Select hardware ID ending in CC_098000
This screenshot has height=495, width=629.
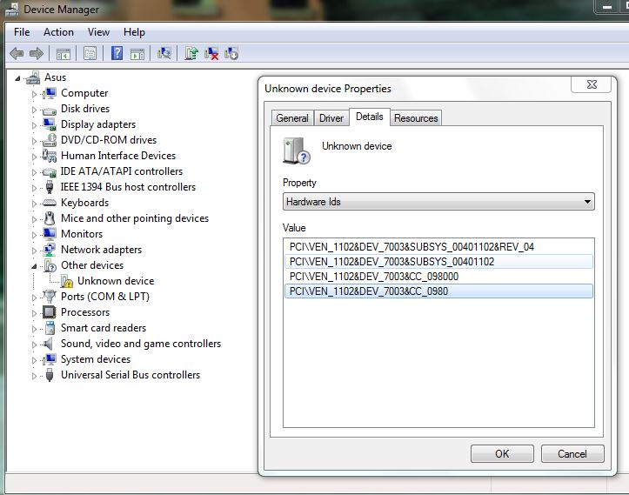[438, 277]
